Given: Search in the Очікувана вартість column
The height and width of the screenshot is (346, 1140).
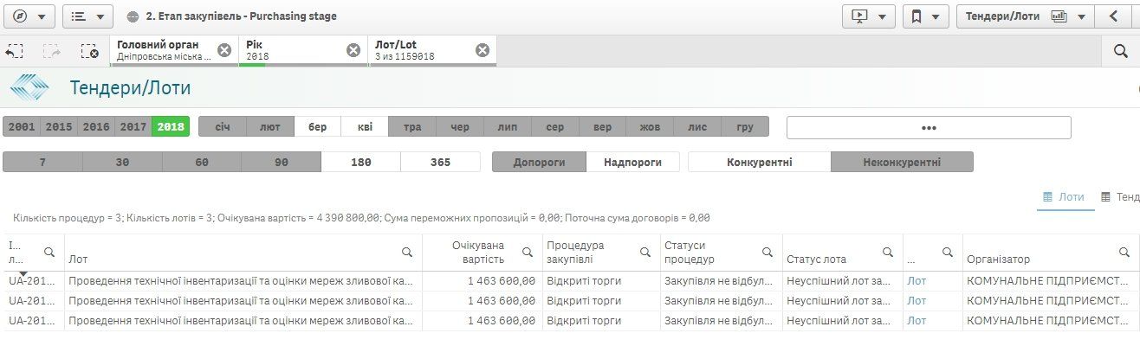Looking at the screenshot, I should pos(528,252).
